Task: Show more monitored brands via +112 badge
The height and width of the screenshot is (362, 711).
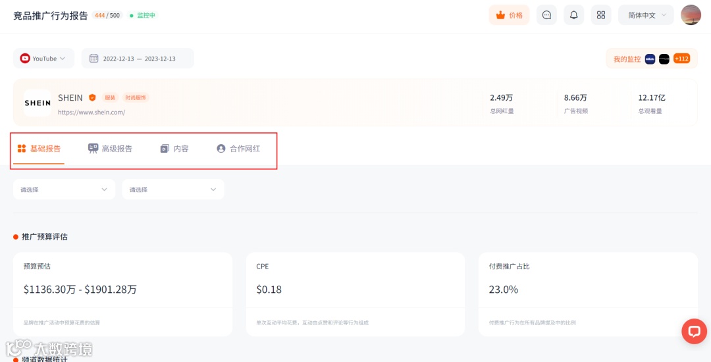Action: point(681,59)
